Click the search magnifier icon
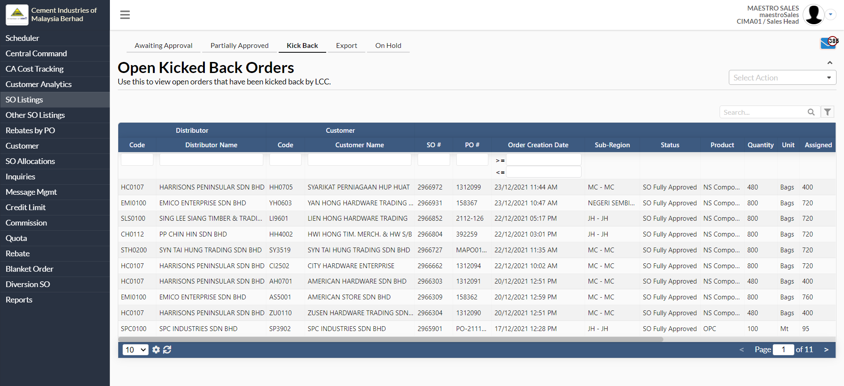Screen dimensions: 844x386 (811, 112)
